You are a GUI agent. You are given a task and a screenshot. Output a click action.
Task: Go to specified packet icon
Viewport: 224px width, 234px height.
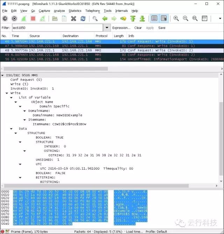[x=123, y=19]
